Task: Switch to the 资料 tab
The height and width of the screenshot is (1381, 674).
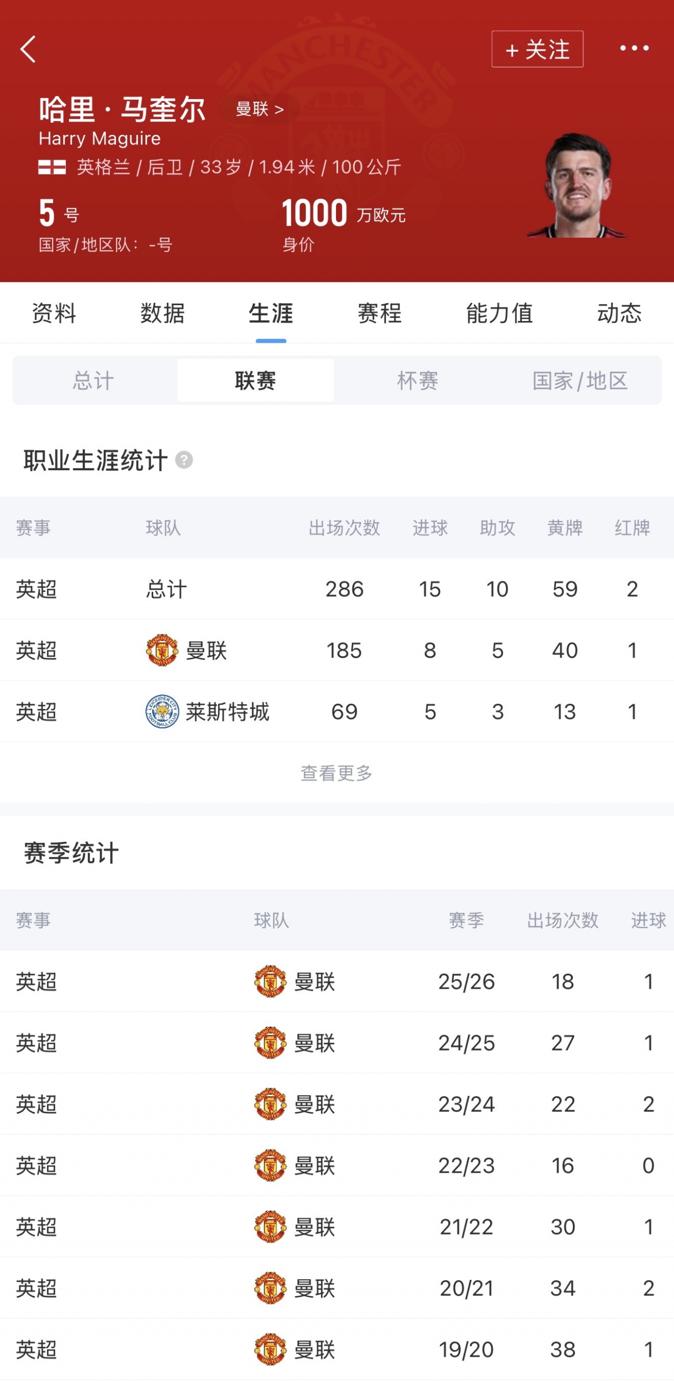Action: pyautogui.click(x=54, y=315)
